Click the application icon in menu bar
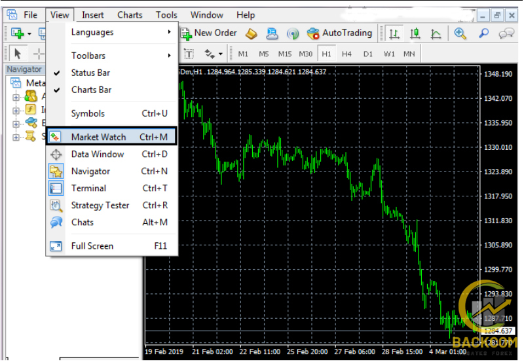 (12, 14)
